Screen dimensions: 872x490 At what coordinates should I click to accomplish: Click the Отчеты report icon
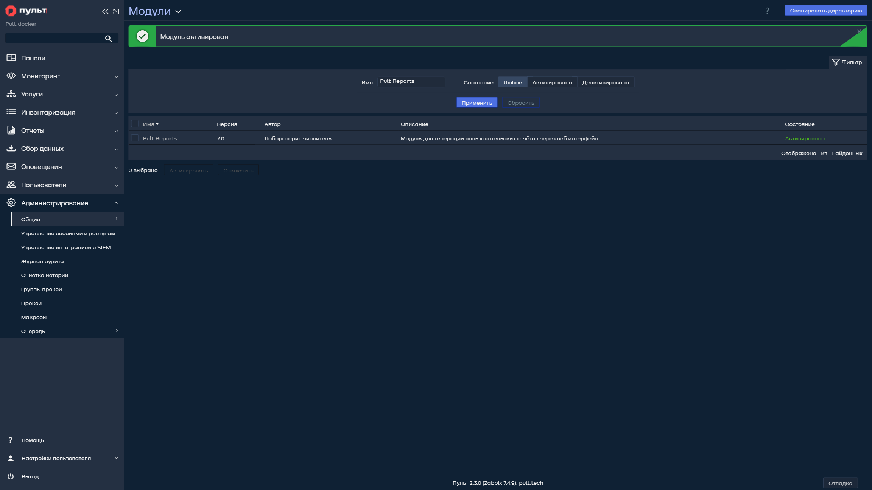click(11, 130)
